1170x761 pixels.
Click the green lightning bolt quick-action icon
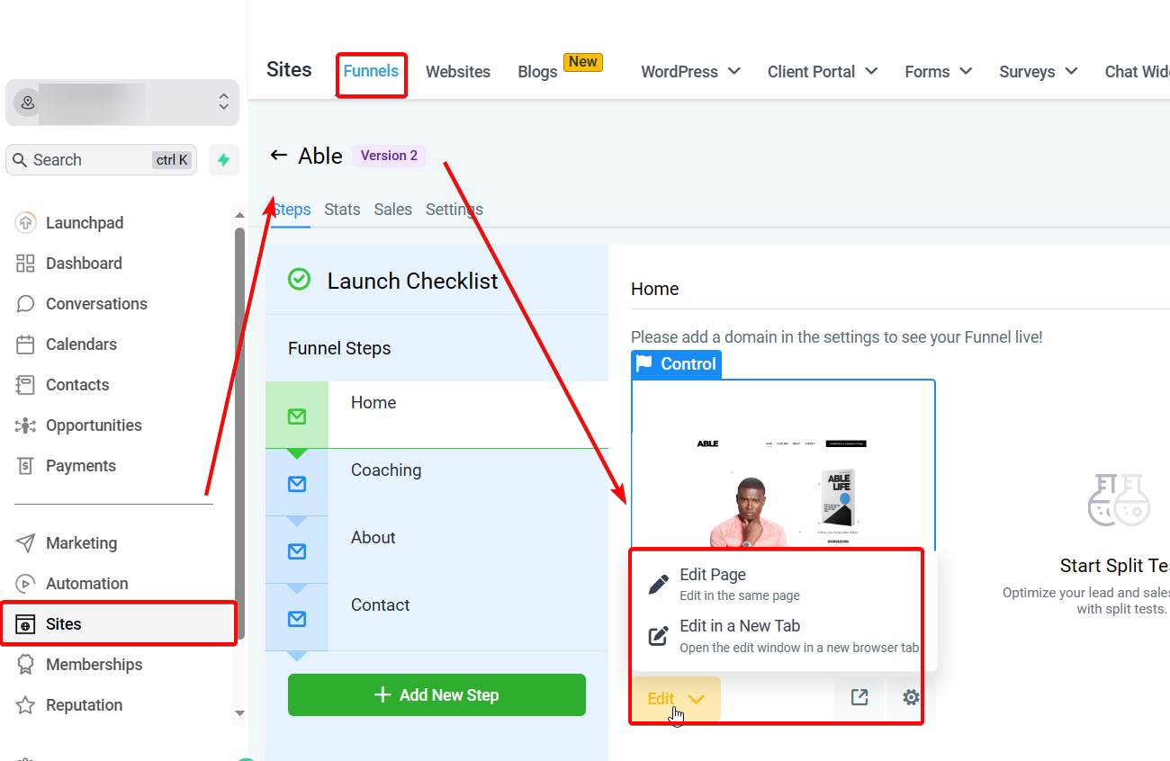click(x=223, y=160)
